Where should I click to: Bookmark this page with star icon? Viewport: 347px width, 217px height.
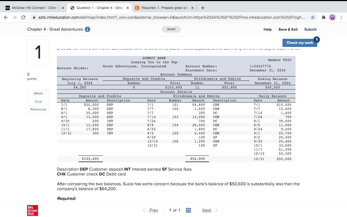click(313, 17)
